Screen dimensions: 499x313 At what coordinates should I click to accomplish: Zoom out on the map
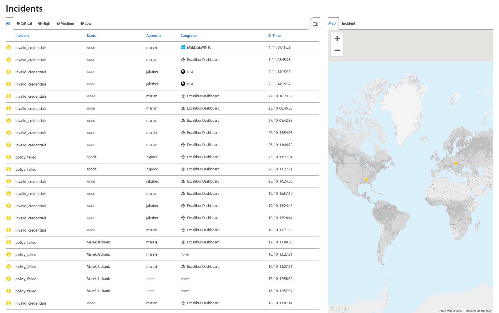click(337, 50)
